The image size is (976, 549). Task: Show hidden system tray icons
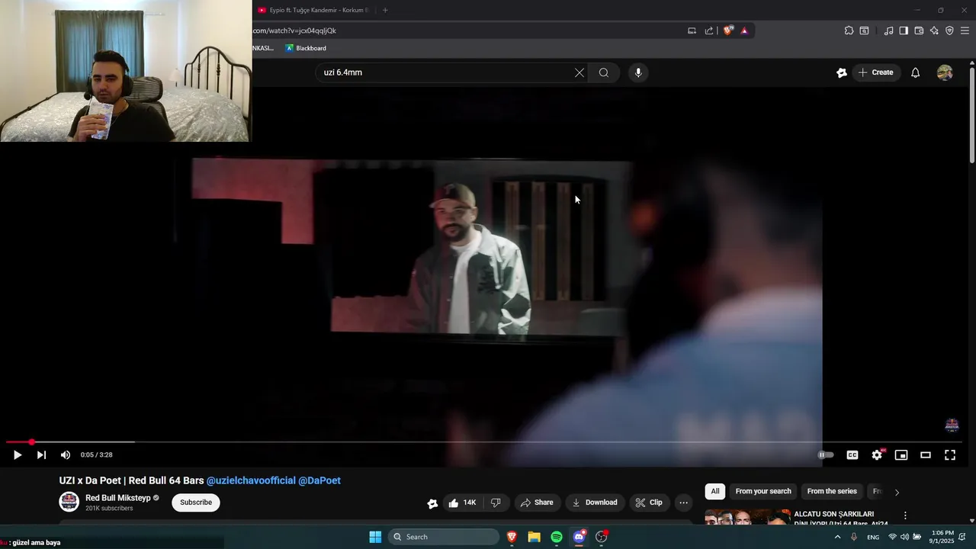coord(837,537)
